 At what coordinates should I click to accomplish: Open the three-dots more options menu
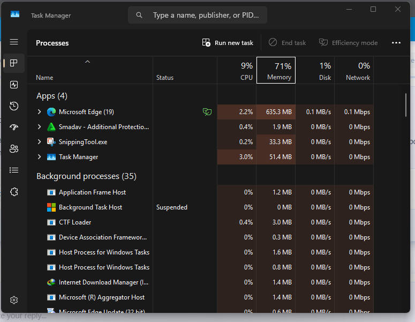coord(396,43)
